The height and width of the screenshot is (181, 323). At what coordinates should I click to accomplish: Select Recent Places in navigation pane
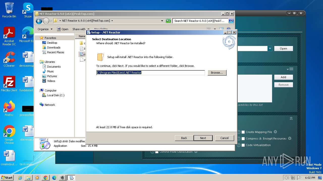(x=56, y=52)
